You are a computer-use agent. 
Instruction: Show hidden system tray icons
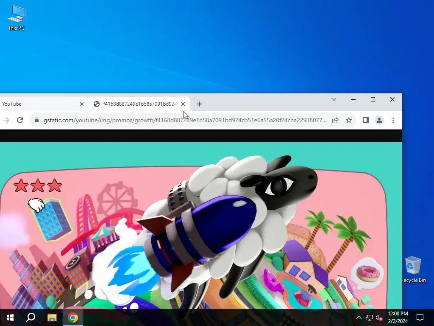pos(359,318)
